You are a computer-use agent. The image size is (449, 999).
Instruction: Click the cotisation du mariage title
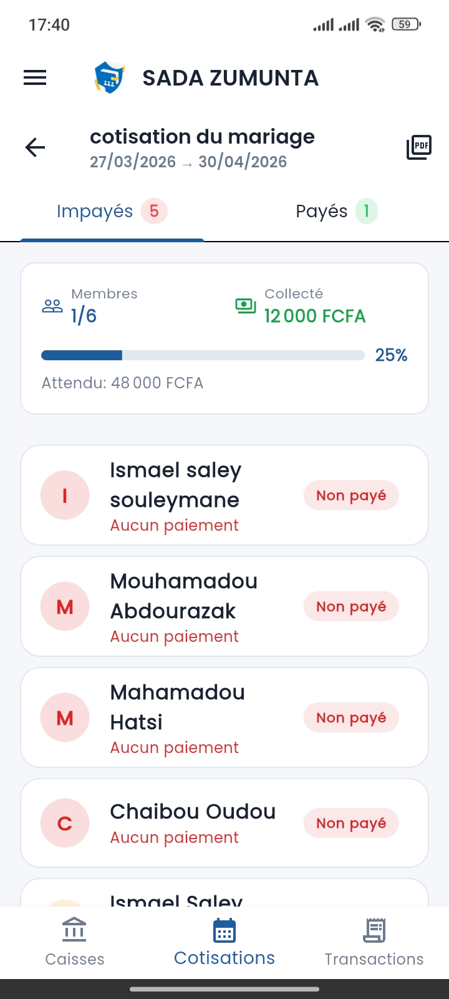click(x=202, y=137)
